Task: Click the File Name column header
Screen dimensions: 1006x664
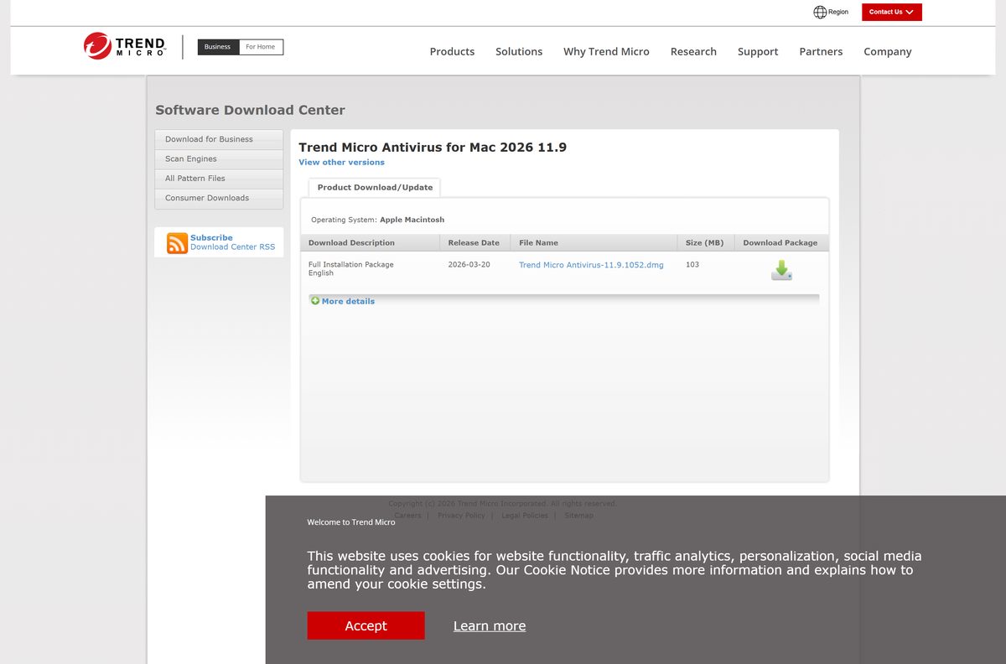Action: [x=594, y=242]
